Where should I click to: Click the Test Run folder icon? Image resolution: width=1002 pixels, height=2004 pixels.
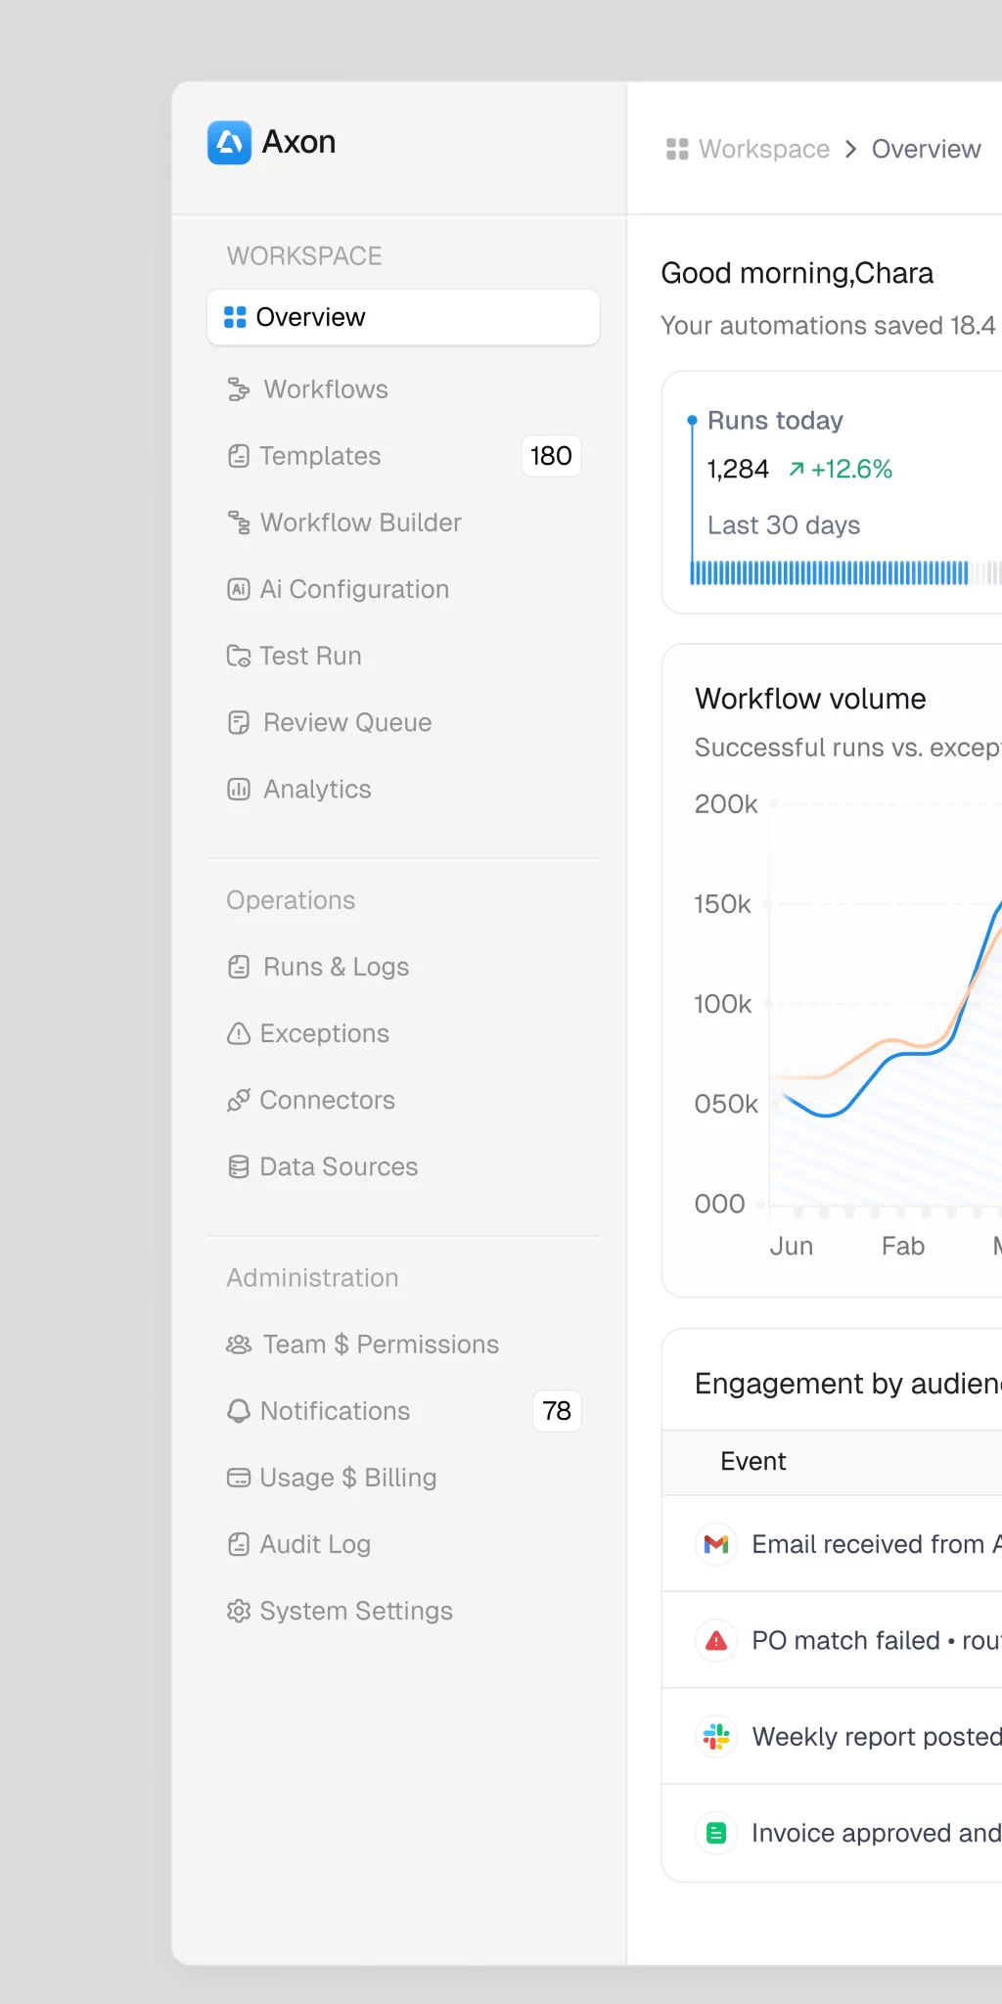[x=238, y=656]
